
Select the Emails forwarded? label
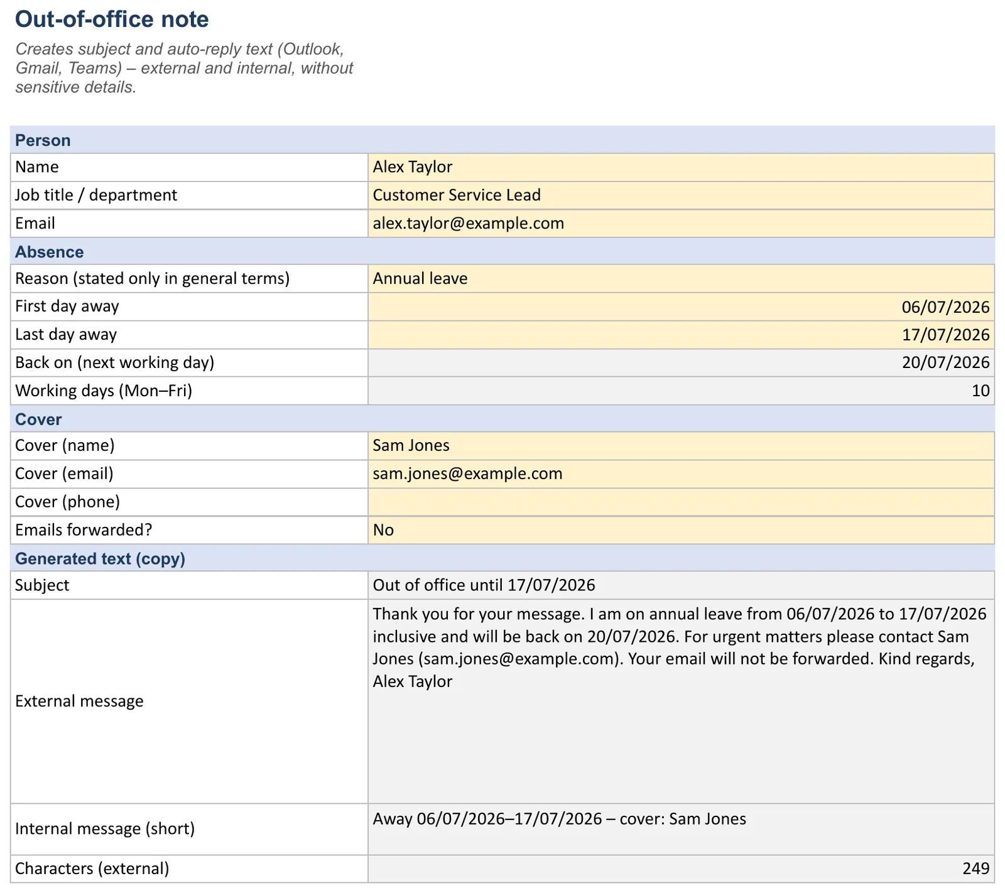point(84,530)
